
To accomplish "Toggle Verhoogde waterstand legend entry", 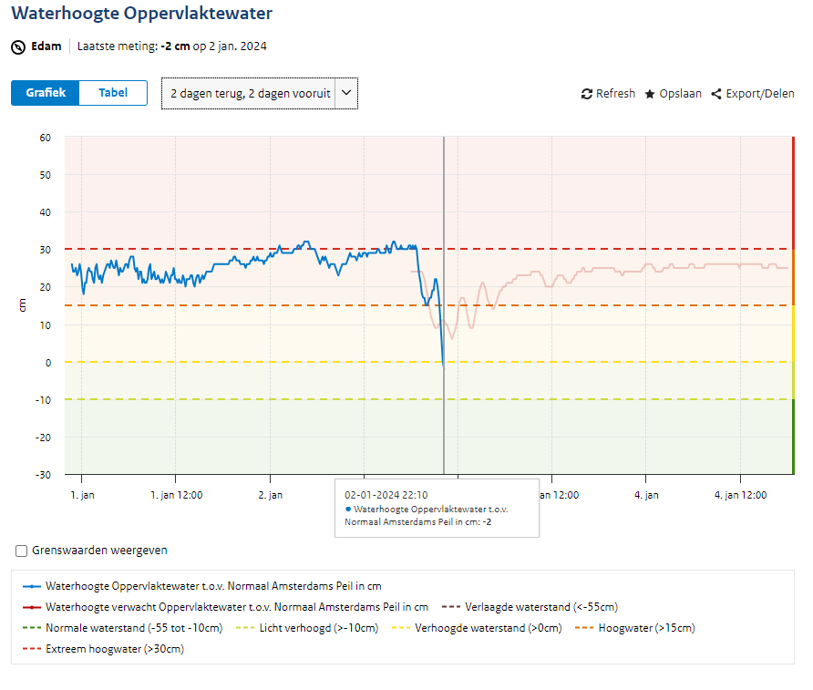I will pos(477,628).
